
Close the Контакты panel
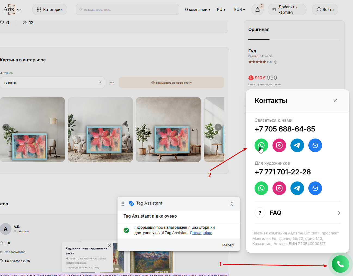coord(335,101)
